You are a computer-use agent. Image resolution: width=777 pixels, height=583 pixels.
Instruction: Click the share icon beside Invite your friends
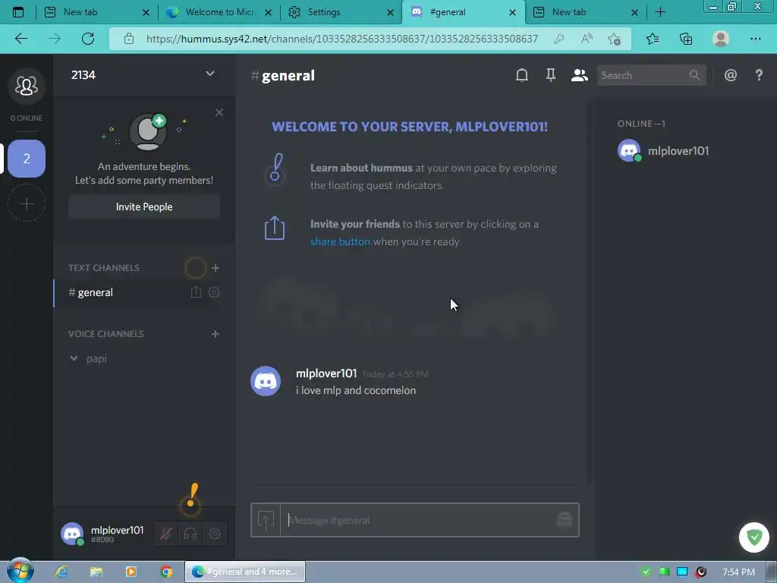275,228
